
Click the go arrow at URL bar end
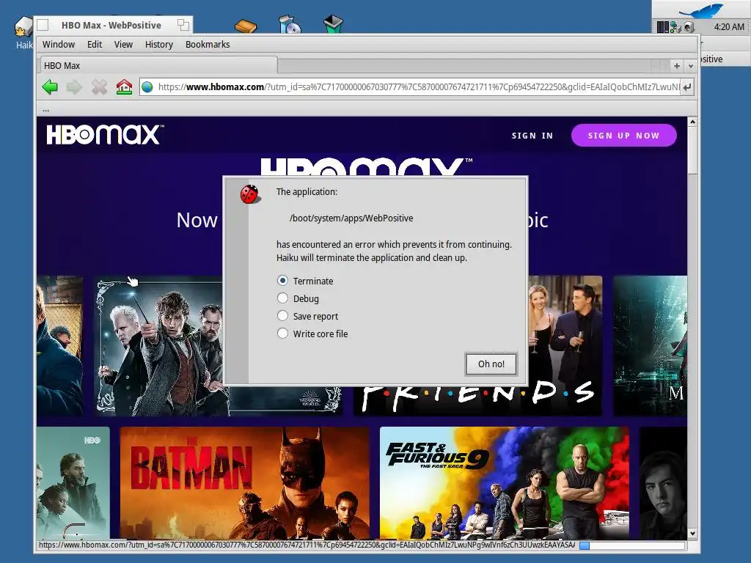(687, 87)
